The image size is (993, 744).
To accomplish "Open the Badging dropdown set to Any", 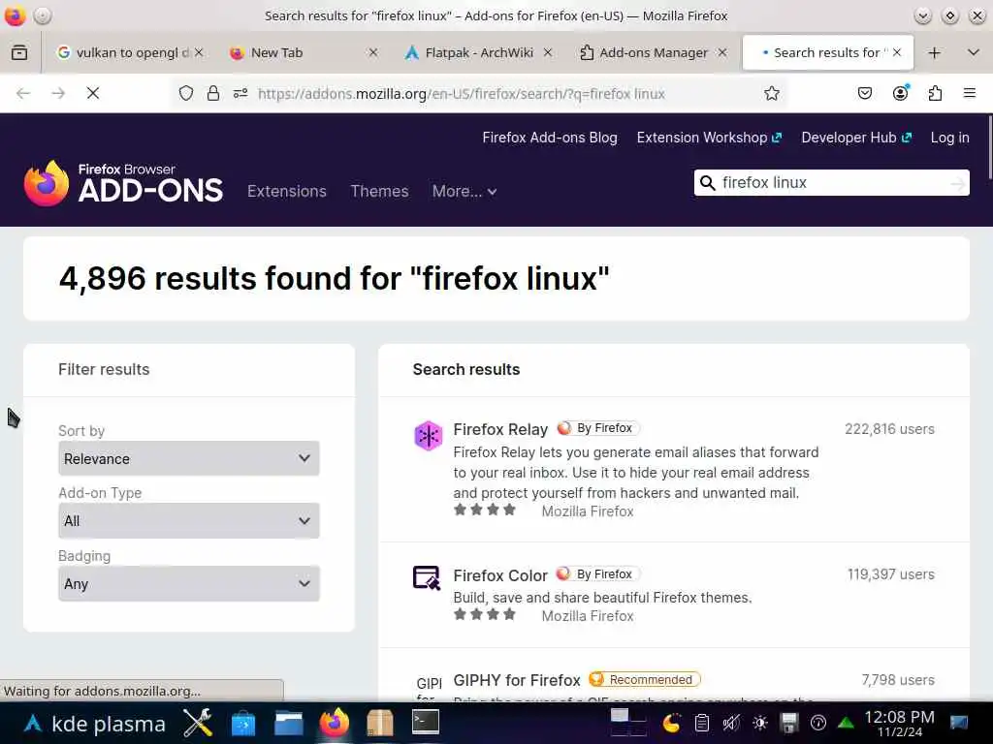I will pyautogui.click(x=189, y=584).
